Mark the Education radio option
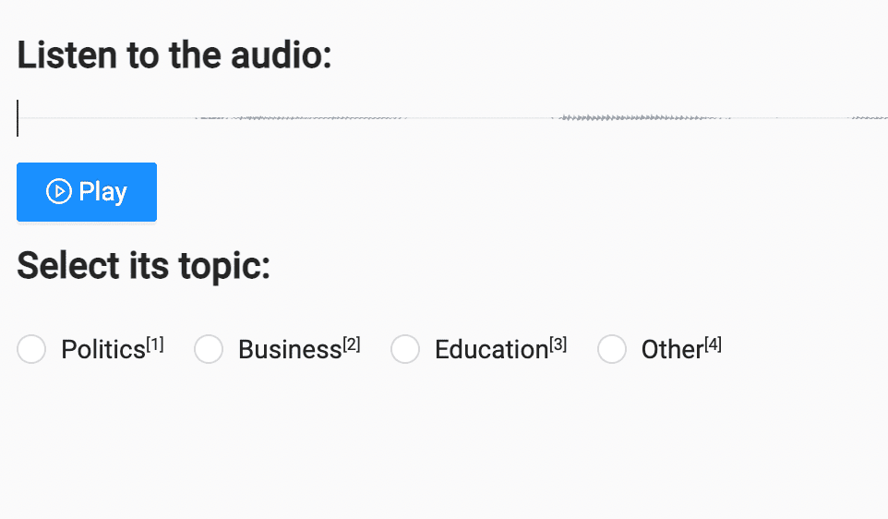This screenshot has width=888, height=519. click(x=405, y=349)
